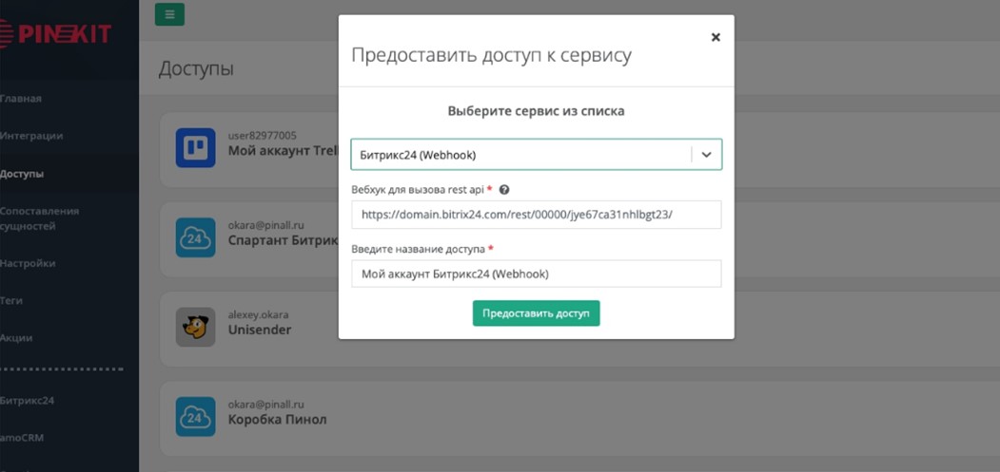Open Настройки in the sidebar
This screenshot has height=472, width=1000.
point(28,263)
